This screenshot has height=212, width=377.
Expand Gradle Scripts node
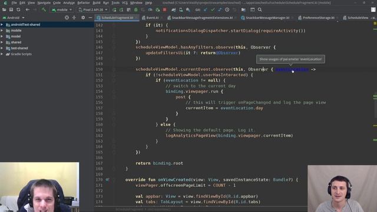[x=2, y=54]
